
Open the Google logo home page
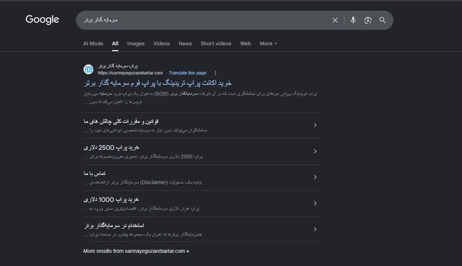click(42, 19)
